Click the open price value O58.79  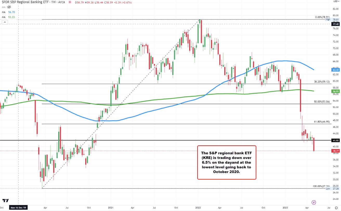click(79, 2)
